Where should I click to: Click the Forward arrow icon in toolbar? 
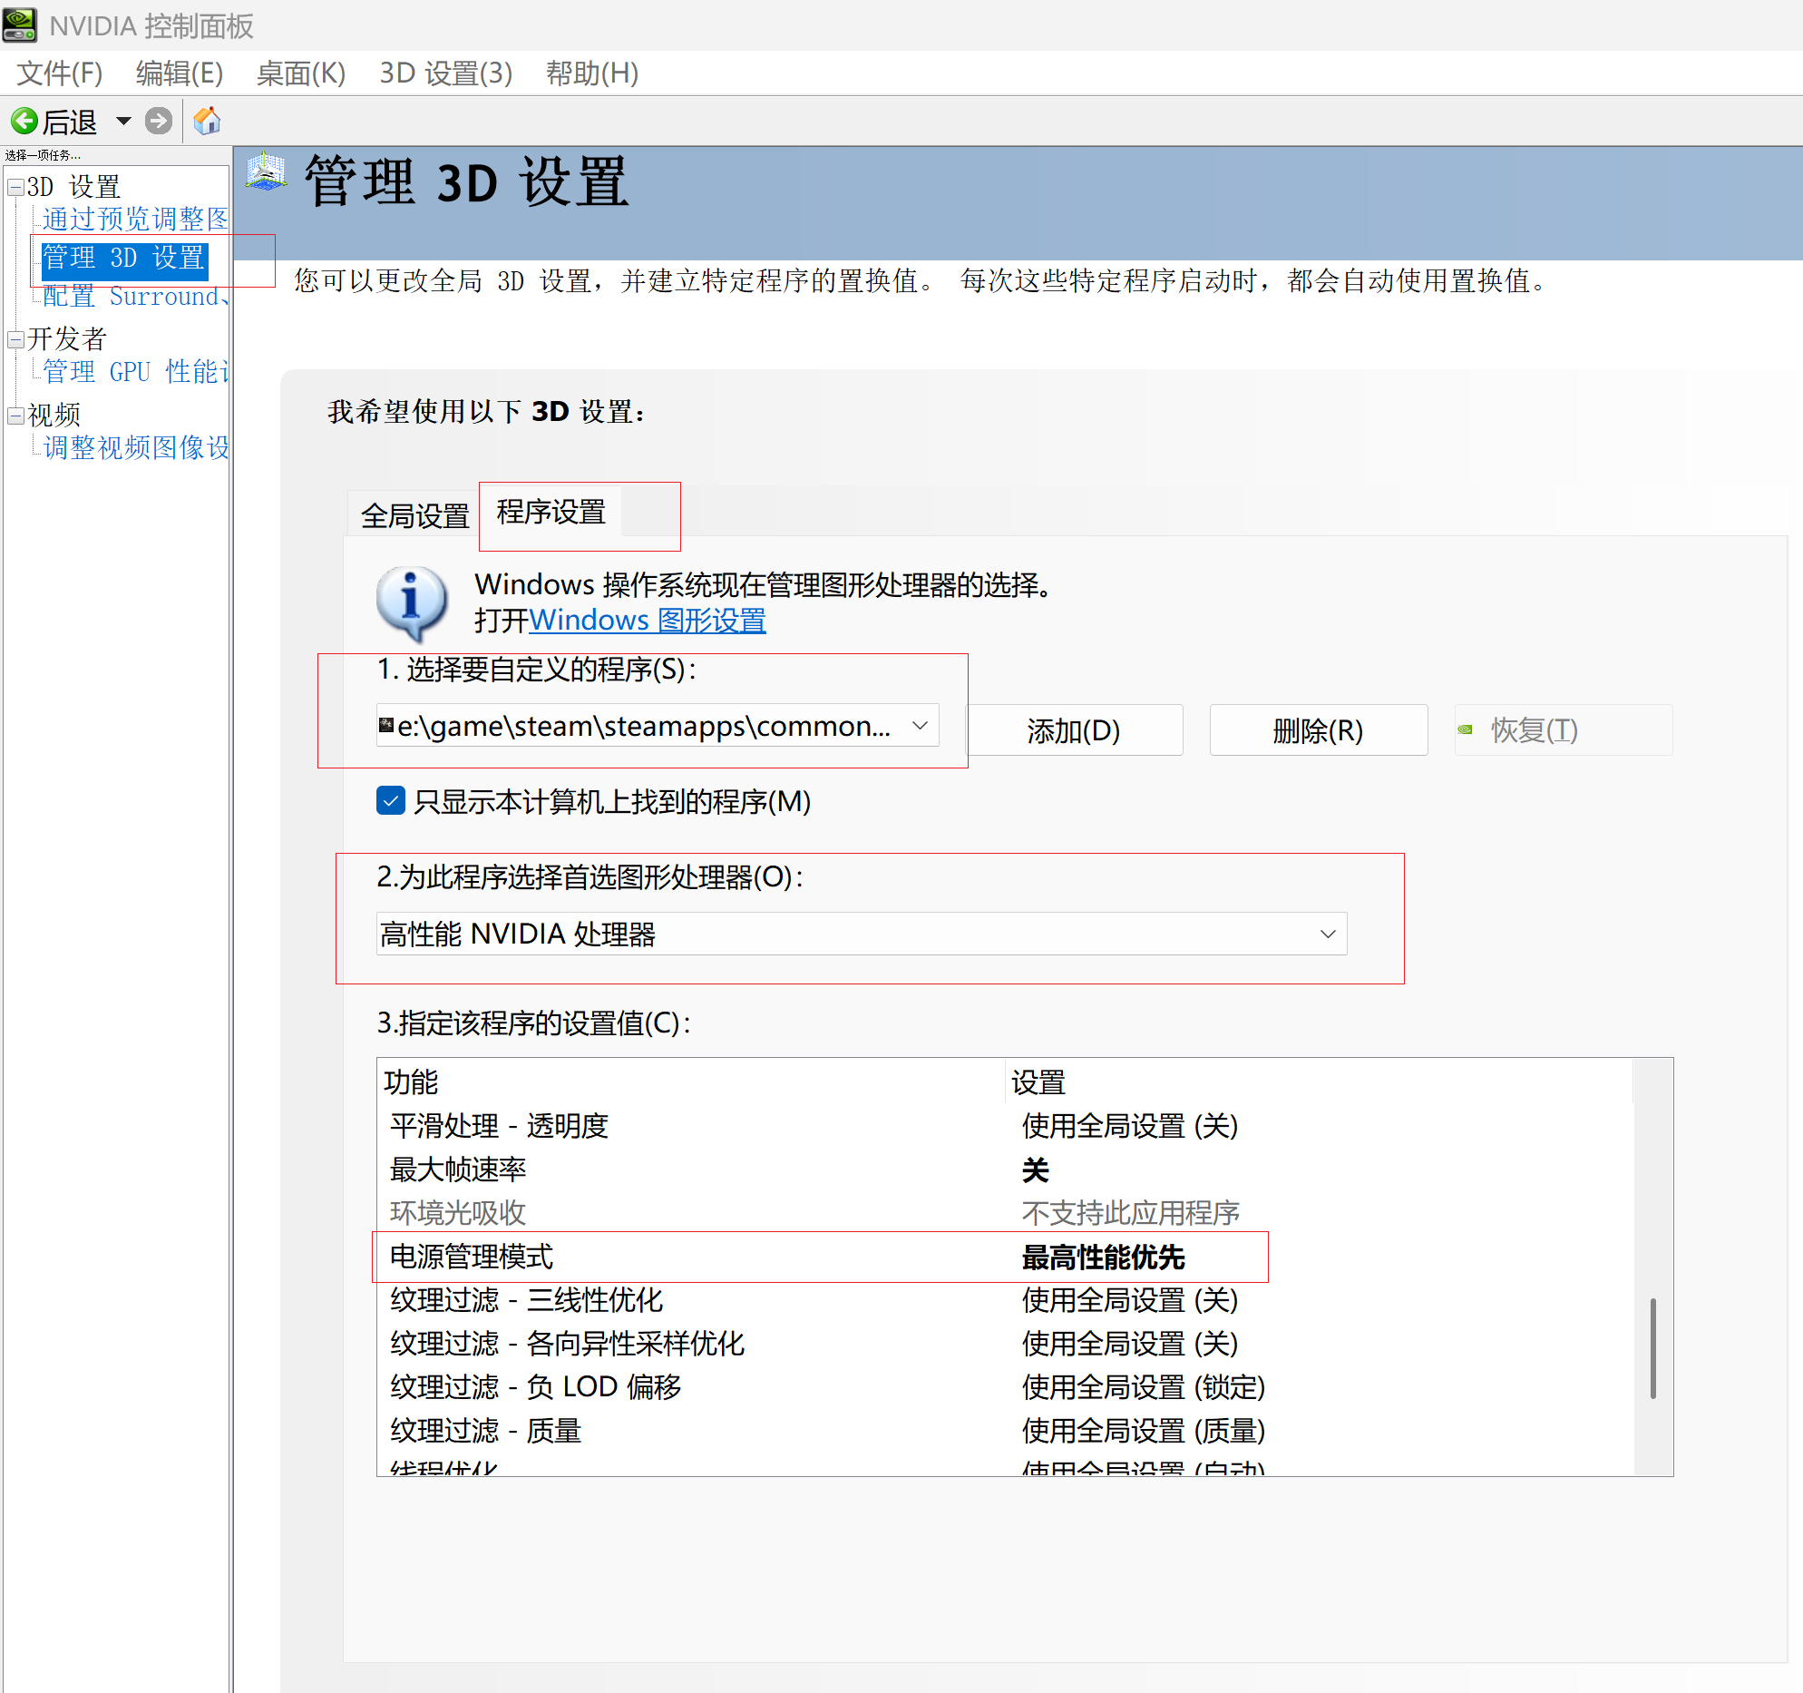159,121
